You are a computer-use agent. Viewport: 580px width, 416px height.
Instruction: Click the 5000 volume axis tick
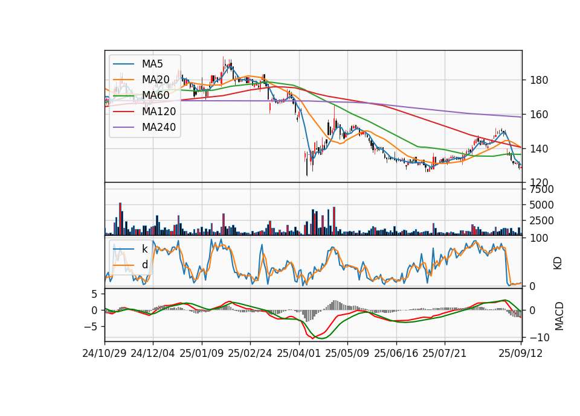(542, 205)
